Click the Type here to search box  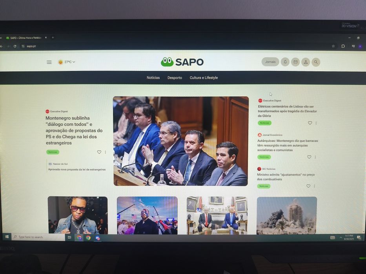[38, 237]
